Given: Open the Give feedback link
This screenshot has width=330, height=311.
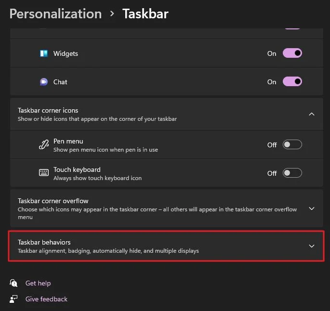Looking at the screenshot, I should click(x=46, y=299).
